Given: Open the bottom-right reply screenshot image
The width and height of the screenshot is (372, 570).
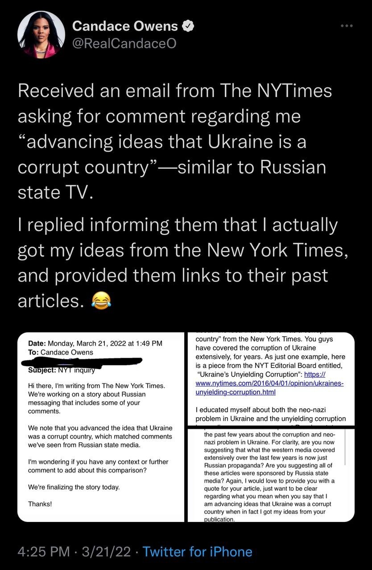Looking at the screenshot, I should click(x=271, y=475).
